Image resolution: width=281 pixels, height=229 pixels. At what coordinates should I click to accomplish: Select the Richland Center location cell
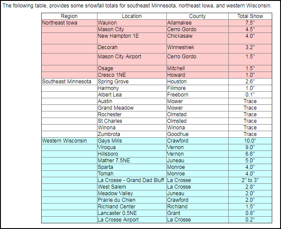[132, 207]
